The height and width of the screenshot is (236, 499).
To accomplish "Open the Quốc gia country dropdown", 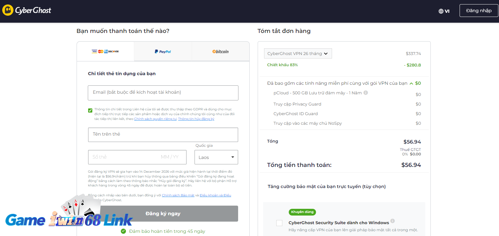I will coord(216,157).
